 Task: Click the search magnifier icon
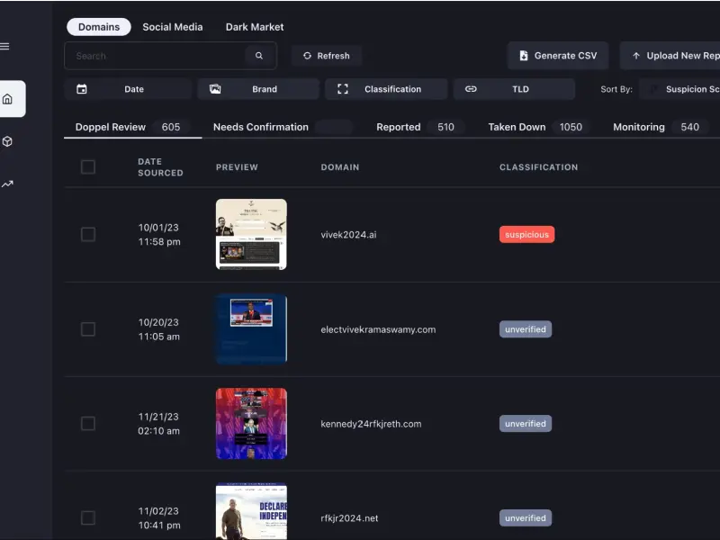tap(259, 56)
